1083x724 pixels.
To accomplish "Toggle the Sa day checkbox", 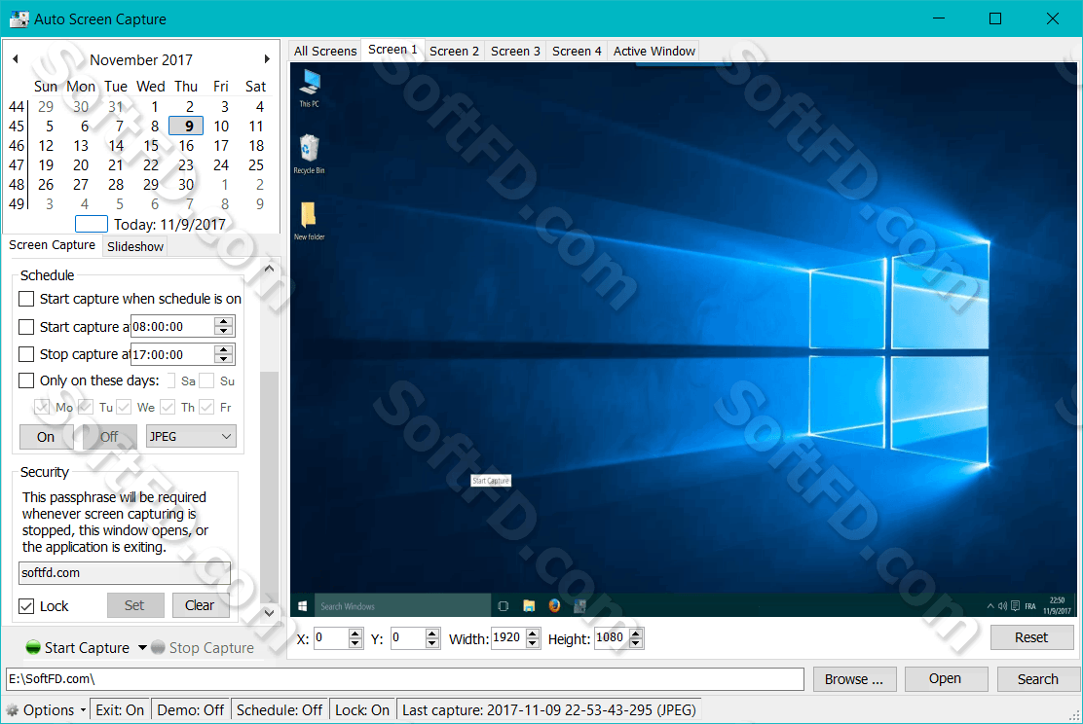I will pyautogui.click(x=172, y=380).
